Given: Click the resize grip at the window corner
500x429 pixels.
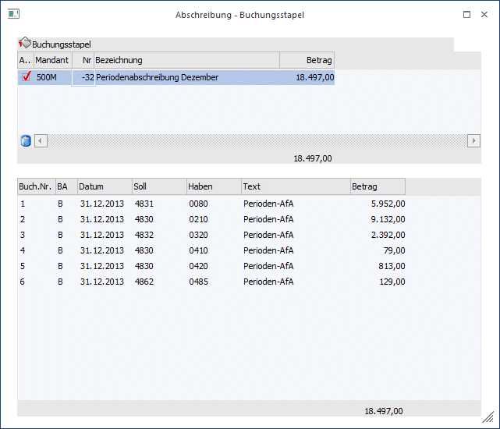Looking at the screenshot, I should pyautogui.click(x=487, y=417).
